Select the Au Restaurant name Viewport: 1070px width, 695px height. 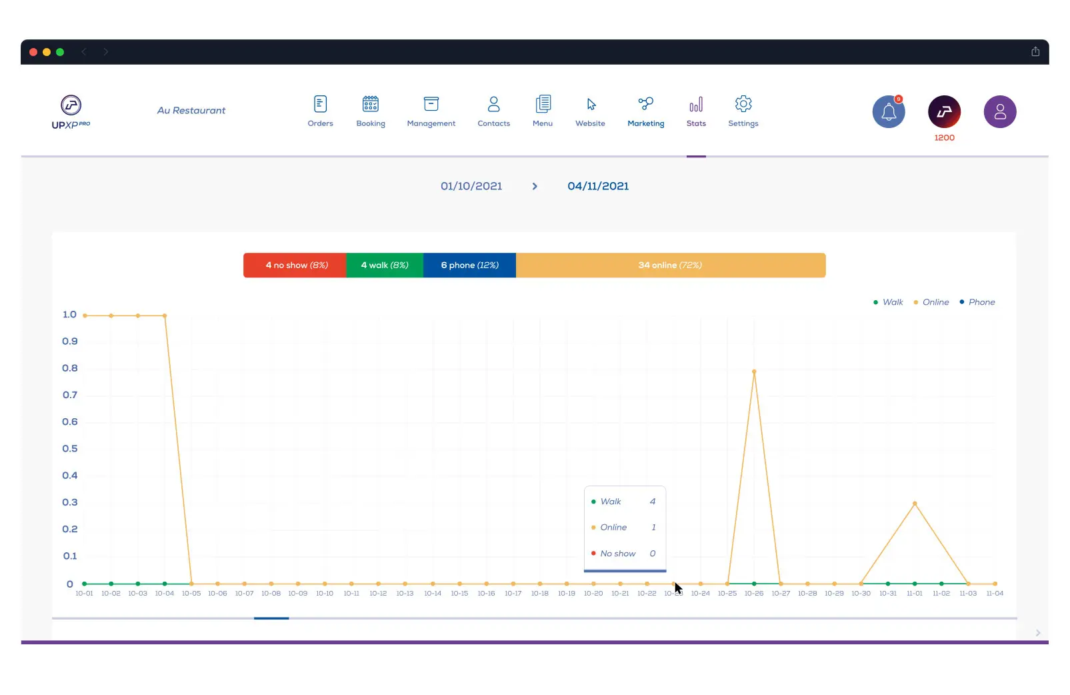(191, 110)
